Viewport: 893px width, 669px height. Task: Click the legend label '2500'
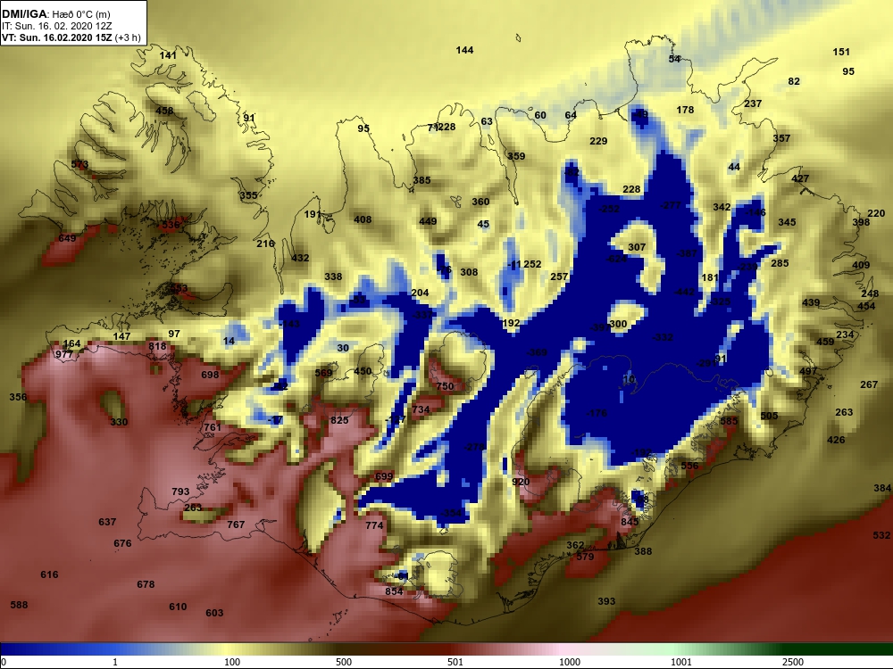pos(793,662)
